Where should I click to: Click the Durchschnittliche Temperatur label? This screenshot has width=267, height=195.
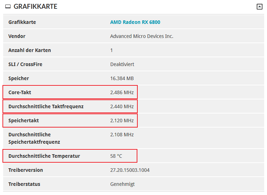tap(44, 156)
